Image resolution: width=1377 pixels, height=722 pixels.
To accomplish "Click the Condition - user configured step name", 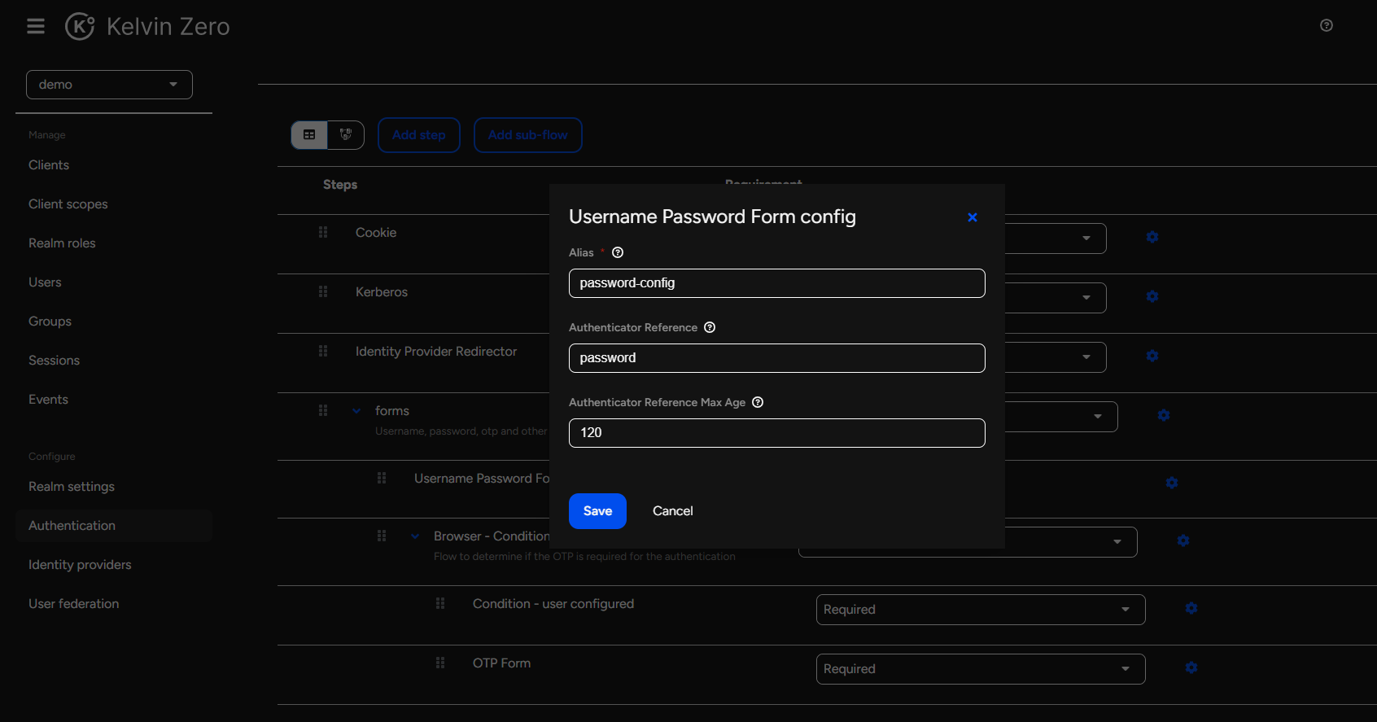I will [553, 604].
